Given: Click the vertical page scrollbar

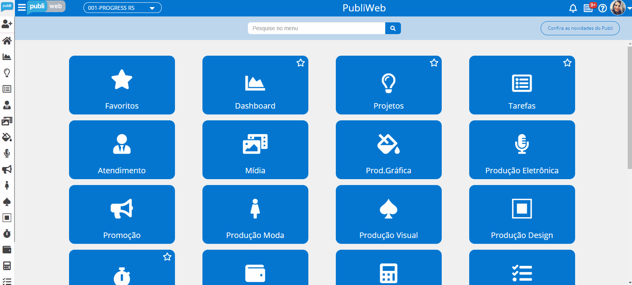Looking at the screenshot, I should pos(629,108).
